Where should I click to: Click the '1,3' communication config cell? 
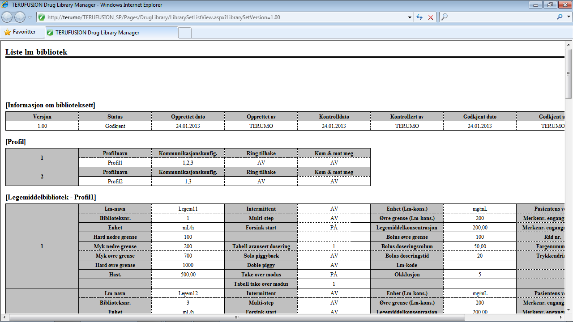[x=188, y=182]
